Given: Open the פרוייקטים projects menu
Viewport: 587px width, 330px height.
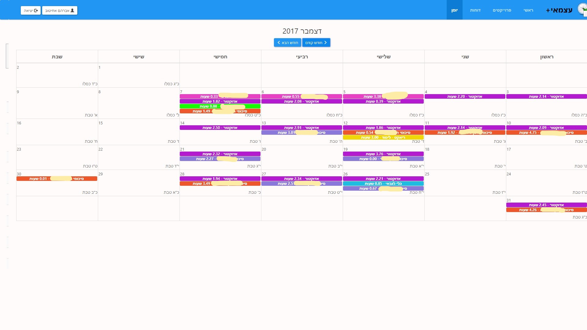Looking at the screenshot, I should click(502, 10).
